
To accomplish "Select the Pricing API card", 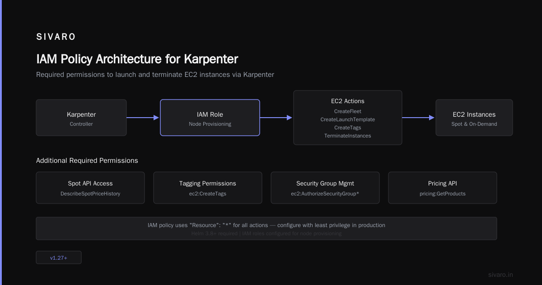I will pos(443,188).
